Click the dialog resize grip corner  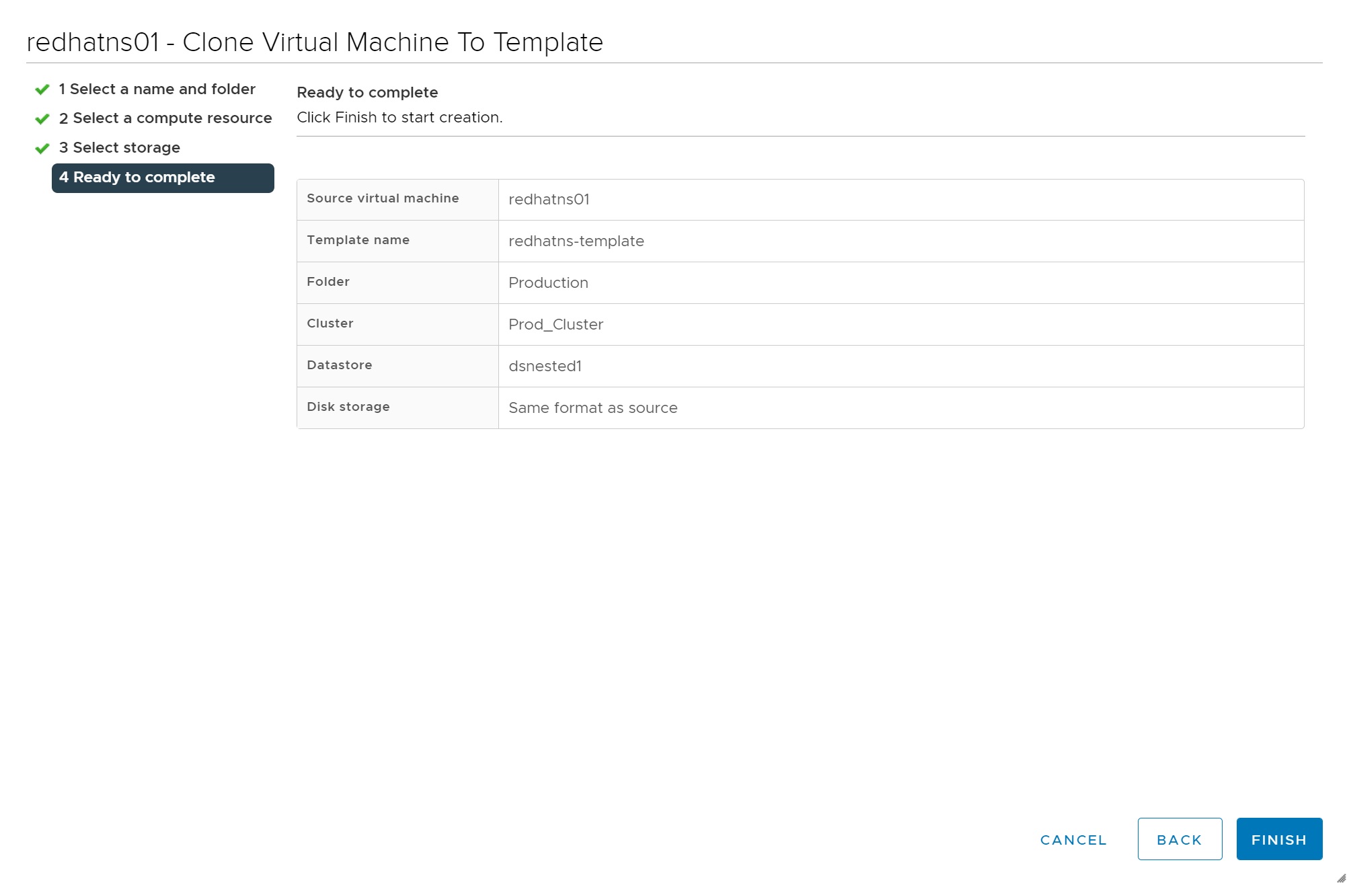[x=1340, y=877]
